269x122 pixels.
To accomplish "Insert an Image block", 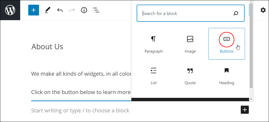I will (190, 44).
